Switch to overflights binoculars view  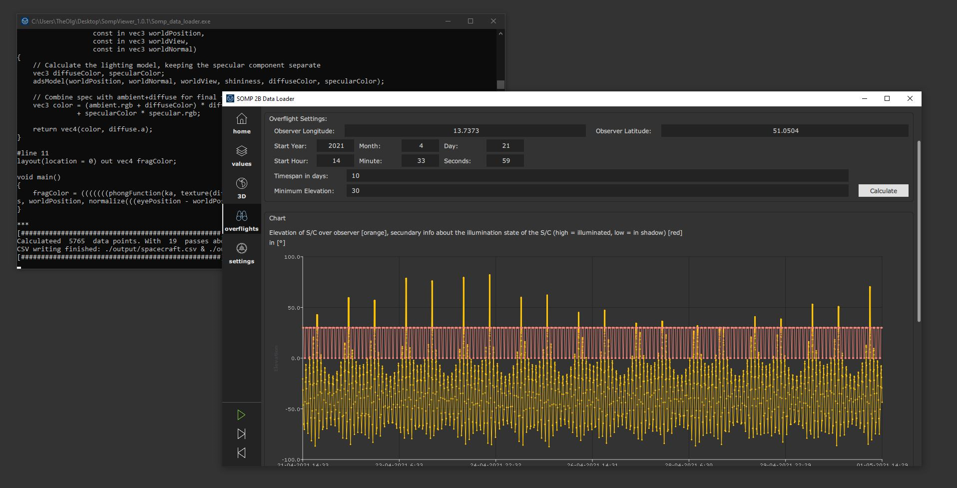click(x=241, y=221)
